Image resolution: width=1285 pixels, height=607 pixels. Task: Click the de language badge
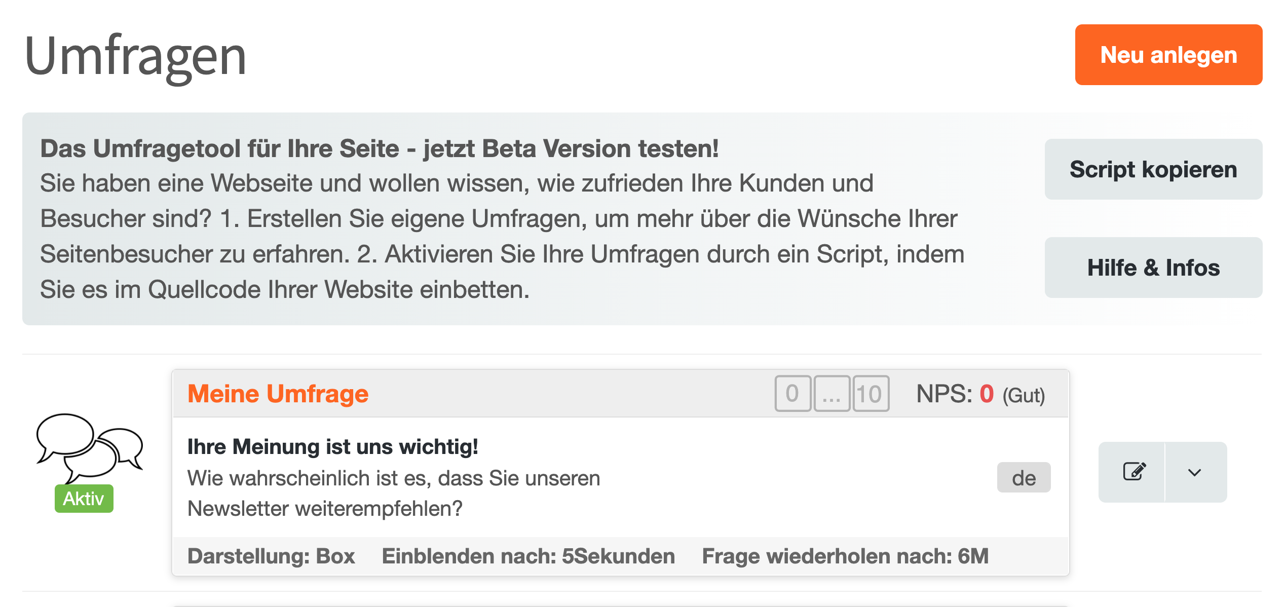coord(1024,477)
